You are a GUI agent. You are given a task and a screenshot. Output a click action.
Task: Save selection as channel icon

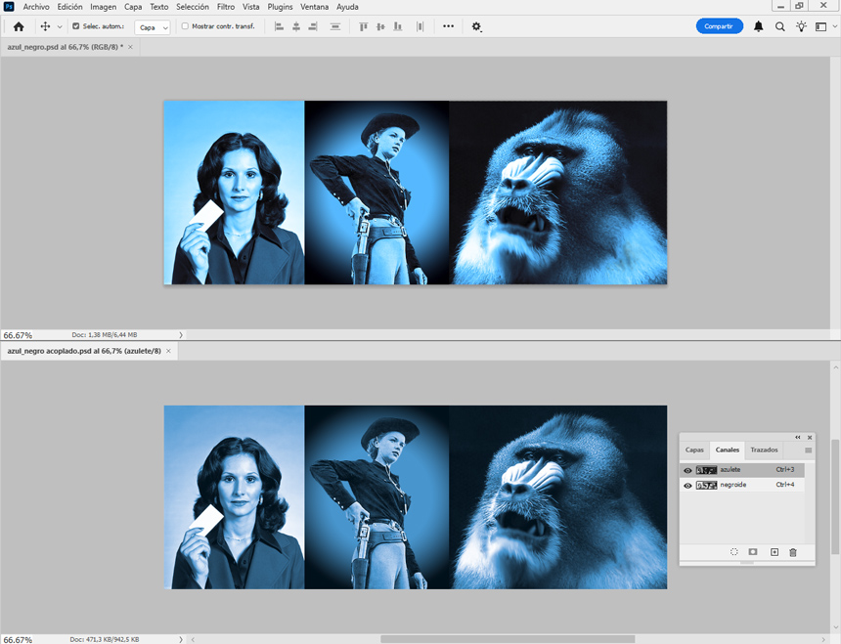(x=753, y=553)
